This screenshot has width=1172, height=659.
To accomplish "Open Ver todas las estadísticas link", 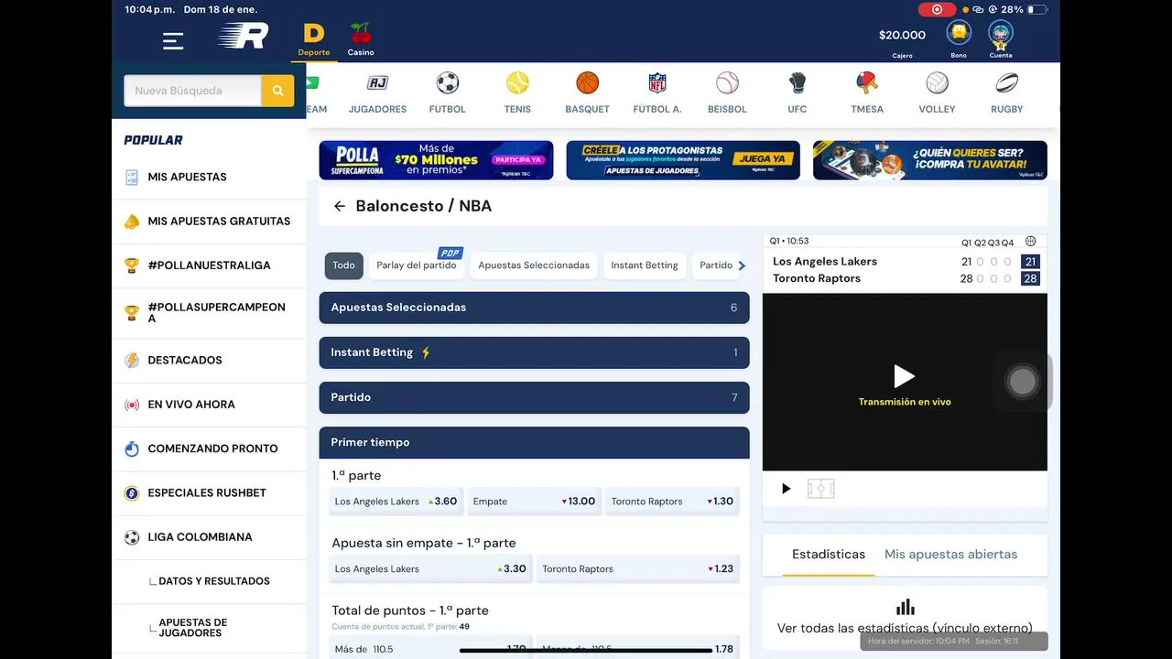I will pyautogui.click(x=905, y=628).
